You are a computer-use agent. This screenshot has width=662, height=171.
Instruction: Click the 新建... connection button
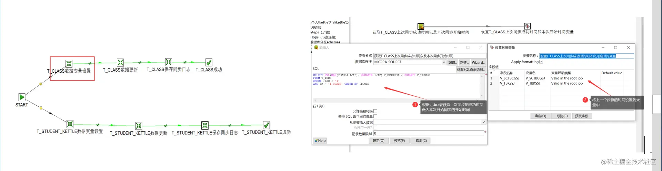pos(464,62)
